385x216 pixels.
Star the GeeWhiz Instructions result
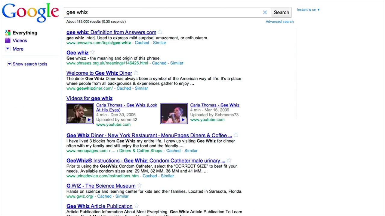click(229, 160)
